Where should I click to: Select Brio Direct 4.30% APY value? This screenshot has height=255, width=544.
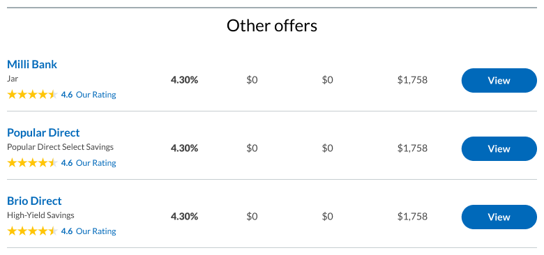184,217
